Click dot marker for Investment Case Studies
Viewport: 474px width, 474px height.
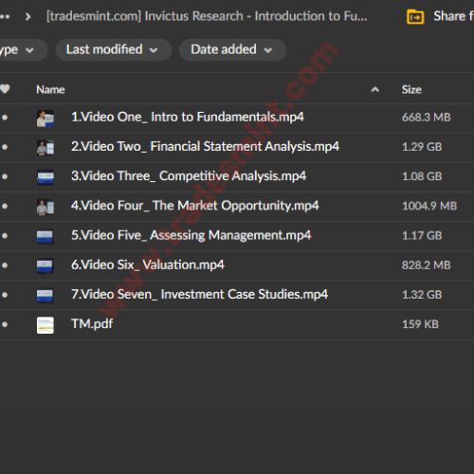coord(5,295)
